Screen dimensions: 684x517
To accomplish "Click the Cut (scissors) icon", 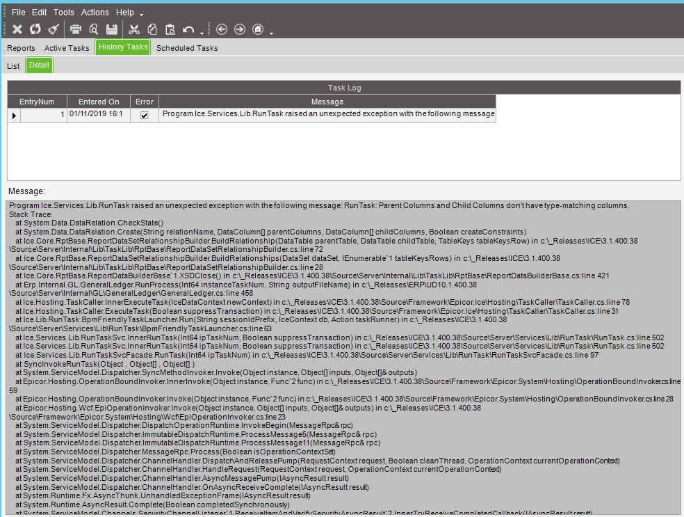I will point(134,29).
